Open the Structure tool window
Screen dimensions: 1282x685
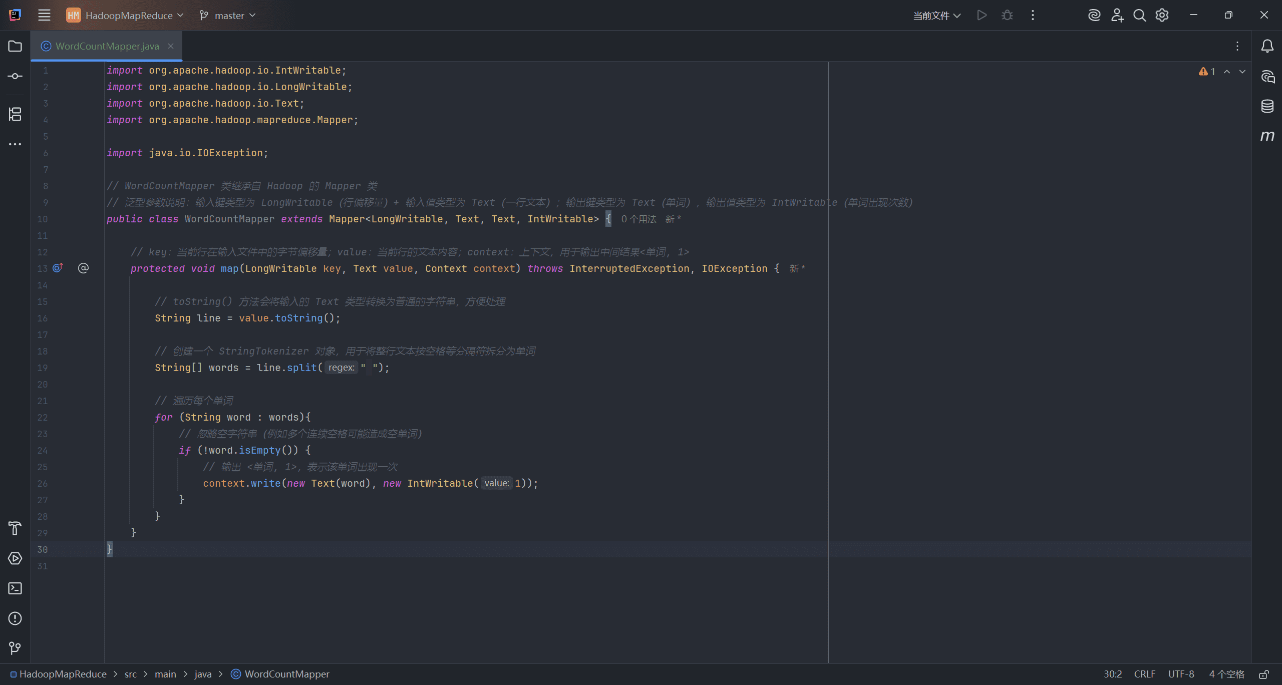pyautogui.click(x=15, y=114)
